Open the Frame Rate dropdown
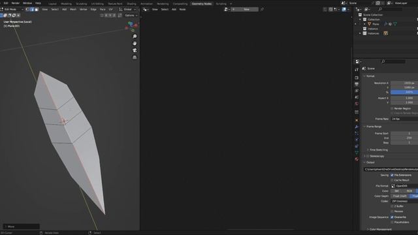The height and width of the screenshot is (235, 418). 404,119
